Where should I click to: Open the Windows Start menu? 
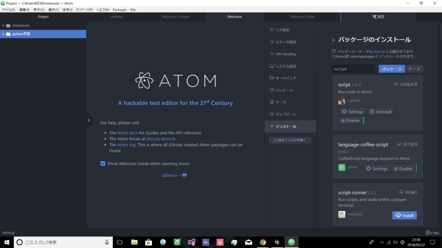pyautogui.click(x=7, y=242)
